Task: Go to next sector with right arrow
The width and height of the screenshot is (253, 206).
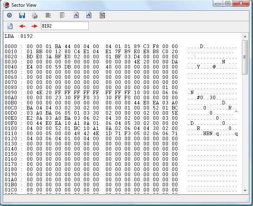Action: (x=34, y=26)
